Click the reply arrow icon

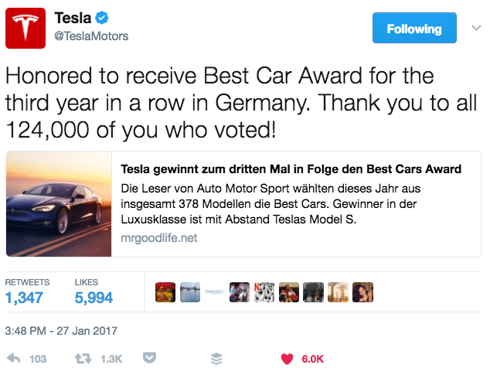(14, 359)
